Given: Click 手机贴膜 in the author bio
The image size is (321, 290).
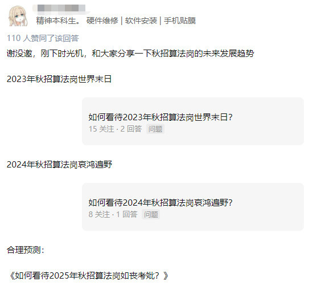Looking at the screenshot, I should pyautogui.click(x=180, y=21).
